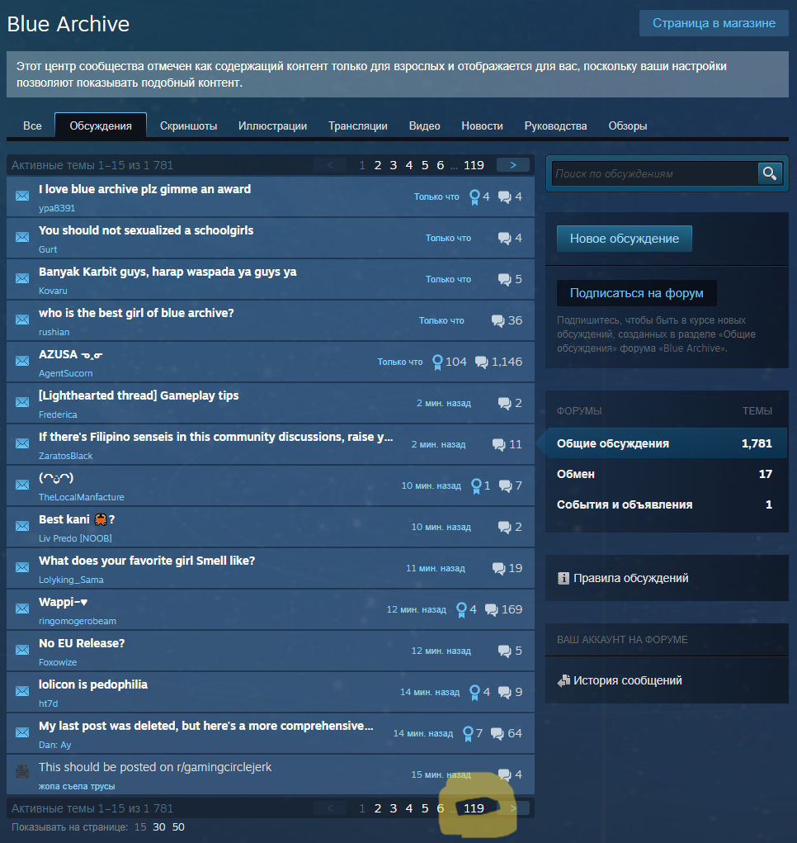The height and width of the screenshot is (843, 797).
Task: Click award ribbon icon on Wappi thread
Action: click(x=461, y=609)
